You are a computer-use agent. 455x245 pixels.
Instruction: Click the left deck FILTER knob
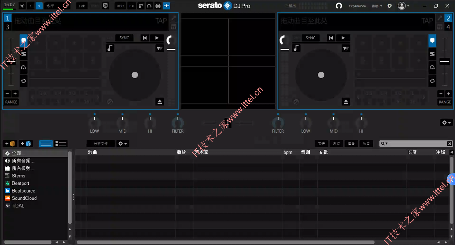(x=178, y=122)
